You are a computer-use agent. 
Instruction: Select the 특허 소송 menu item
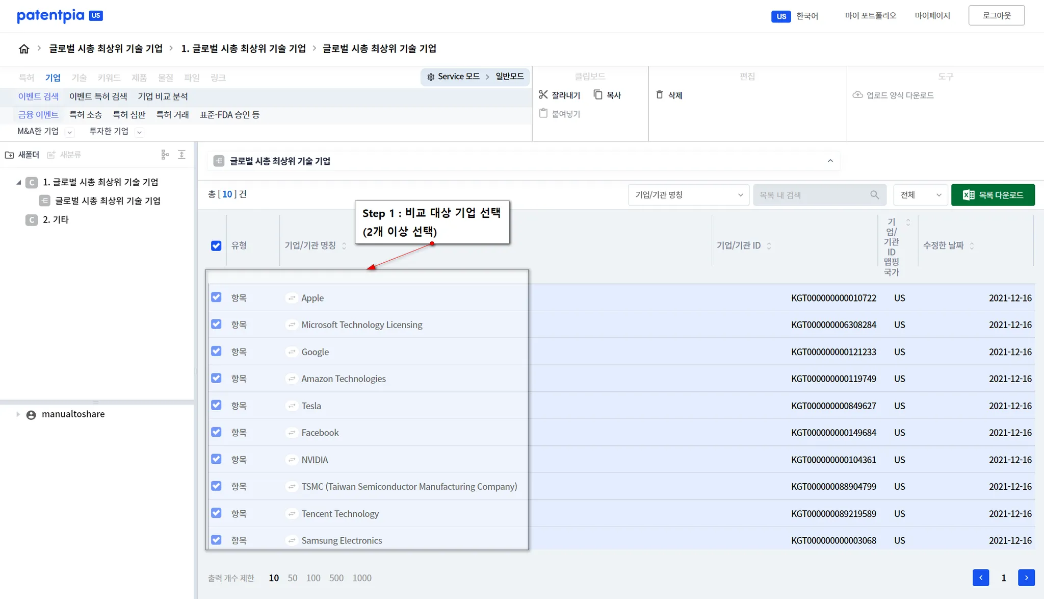pyautogui.click(x=86, y=115)
